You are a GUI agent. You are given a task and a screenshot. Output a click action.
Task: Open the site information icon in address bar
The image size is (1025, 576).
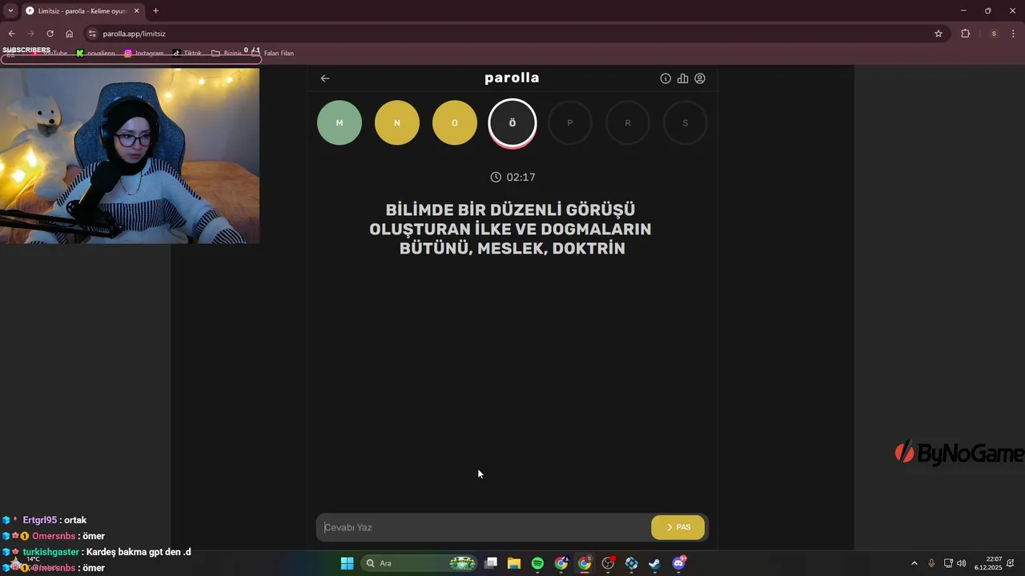[x=93, y=34]
